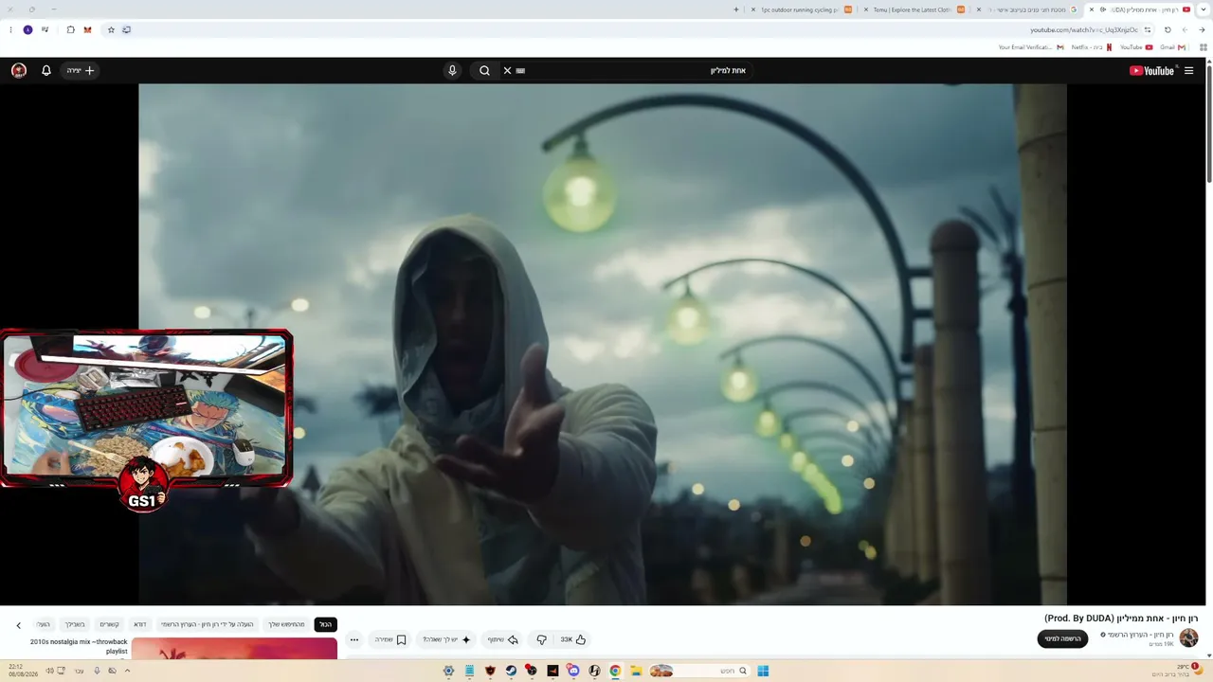1213x682 pixels.
Task: Open the Gmail bookmark
Action: click(x=1173, y=47)
